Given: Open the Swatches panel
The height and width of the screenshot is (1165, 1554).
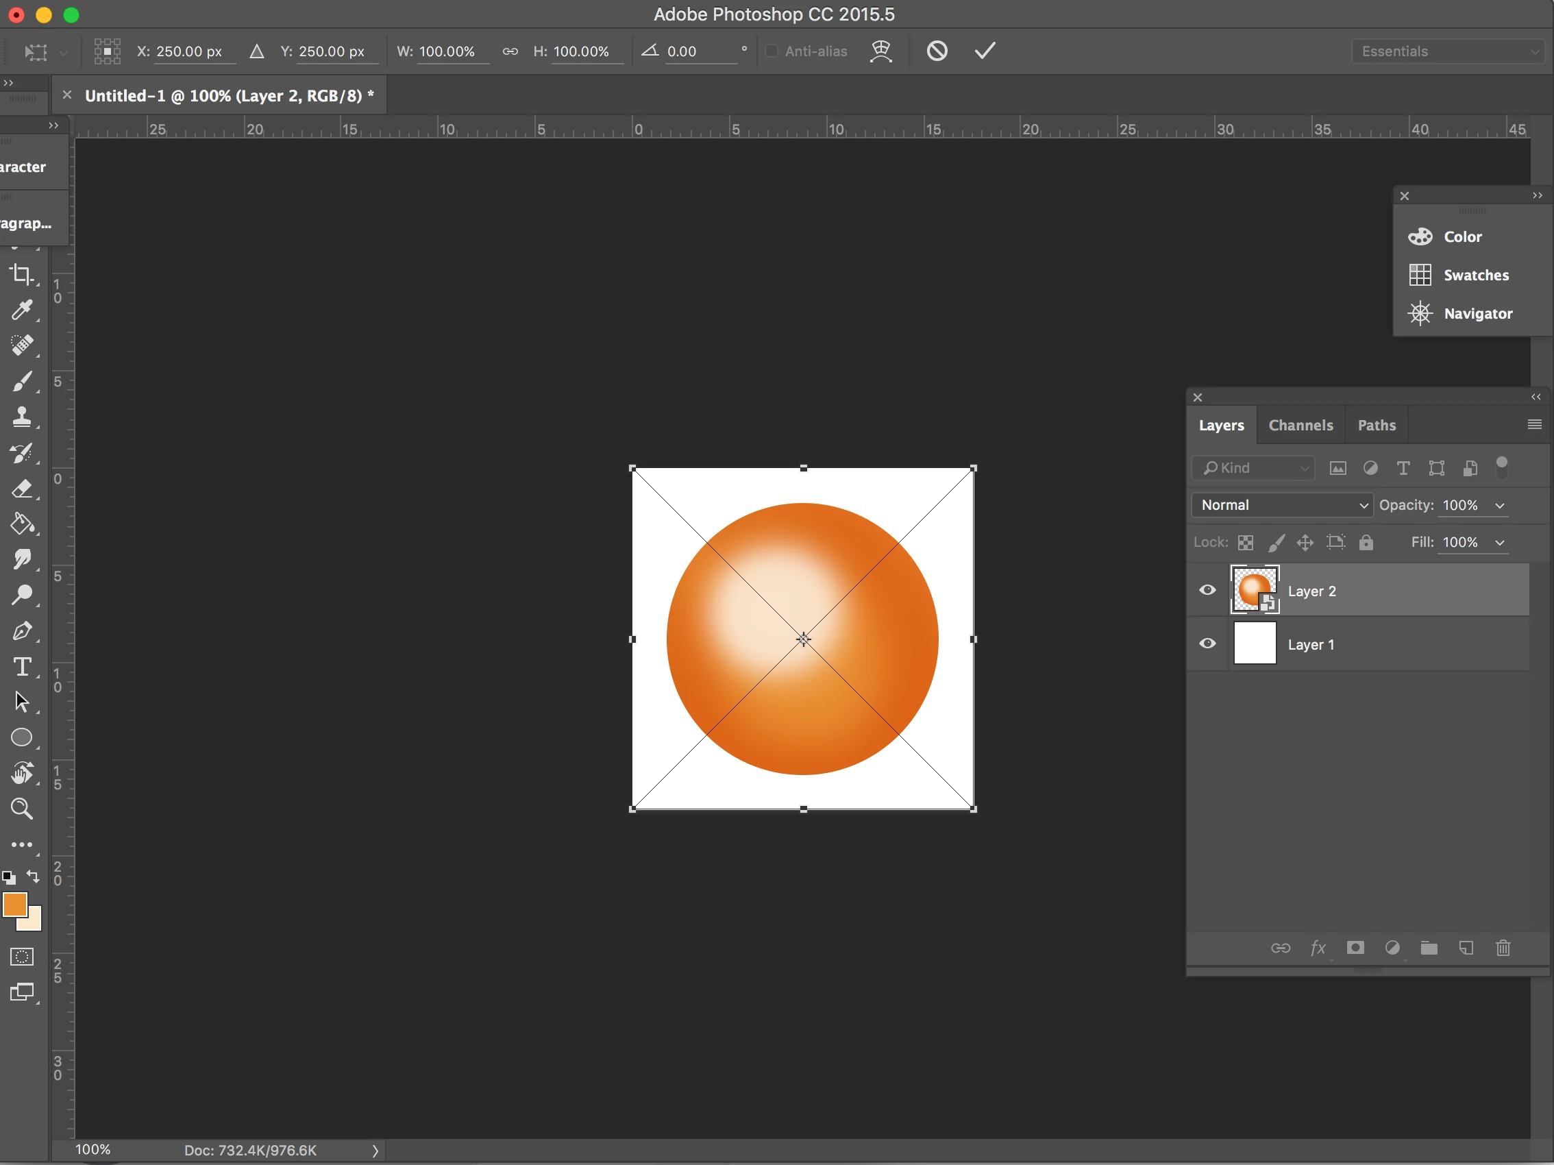Looking at the screenshot, I should [x=1475, y=275].
